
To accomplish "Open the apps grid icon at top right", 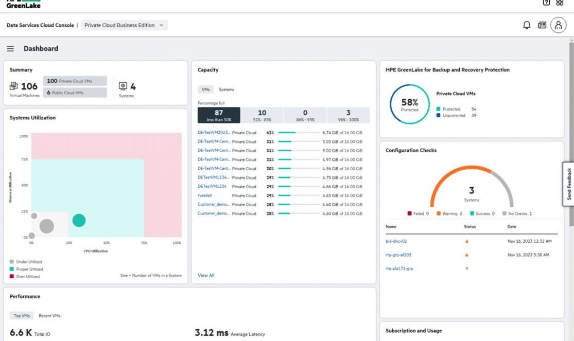I will pyautogui.click(x=560, y=3).
